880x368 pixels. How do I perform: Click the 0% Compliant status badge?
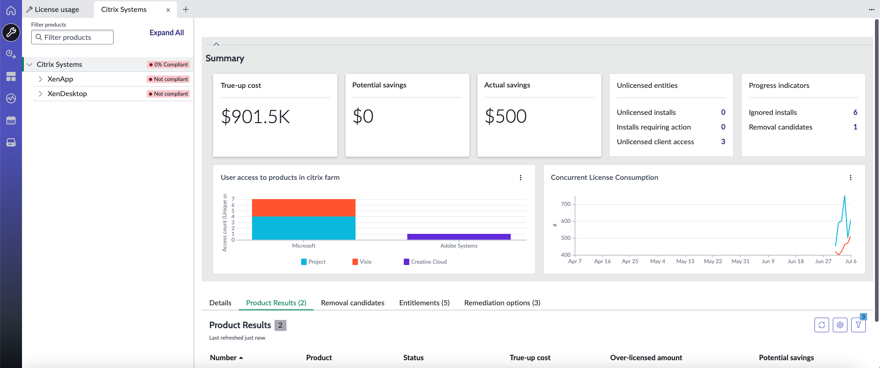tap(169, 65)
